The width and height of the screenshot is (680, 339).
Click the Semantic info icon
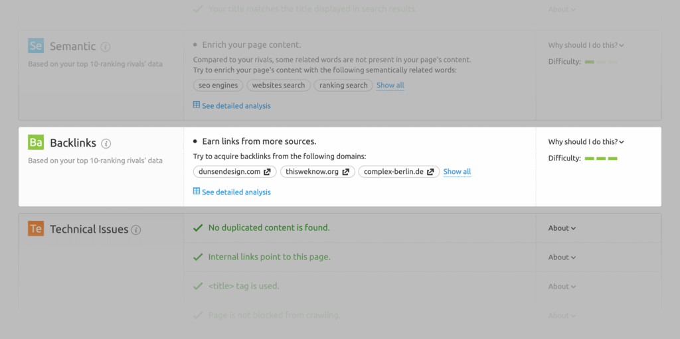(x=106, y=47)
